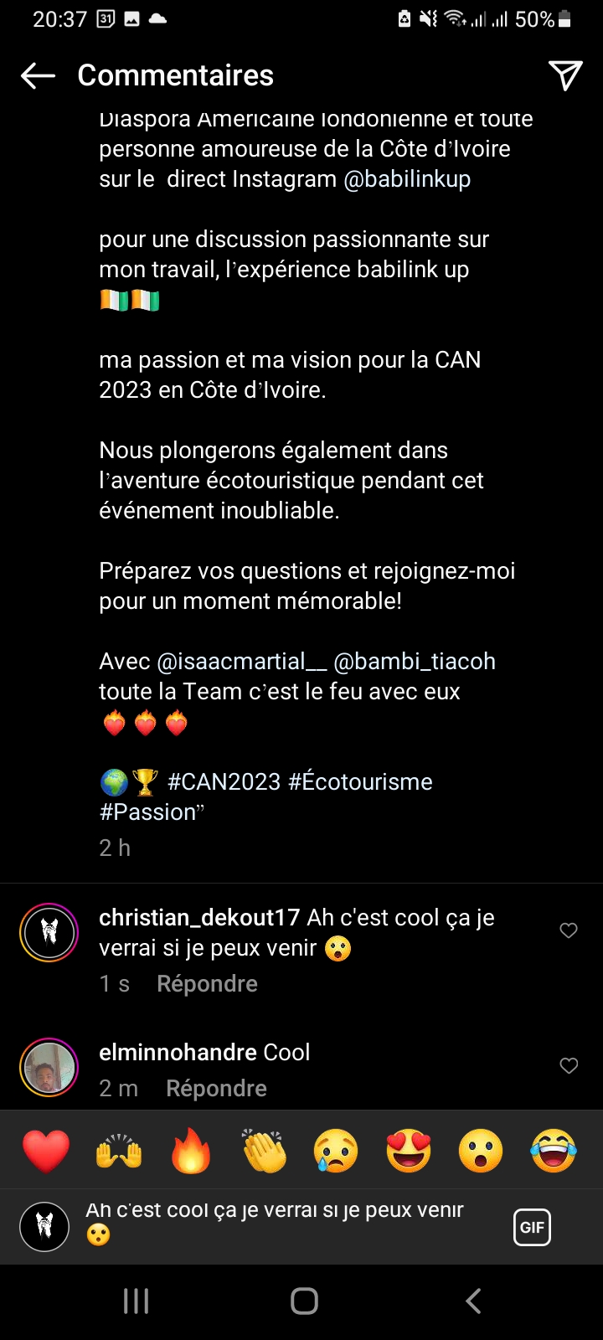
Task: Open the @babilinkup mention link
Action: [x=406, y=179]
